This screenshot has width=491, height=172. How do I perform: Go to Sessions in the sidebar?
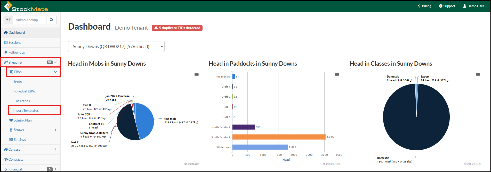click(x=15, y=42)
